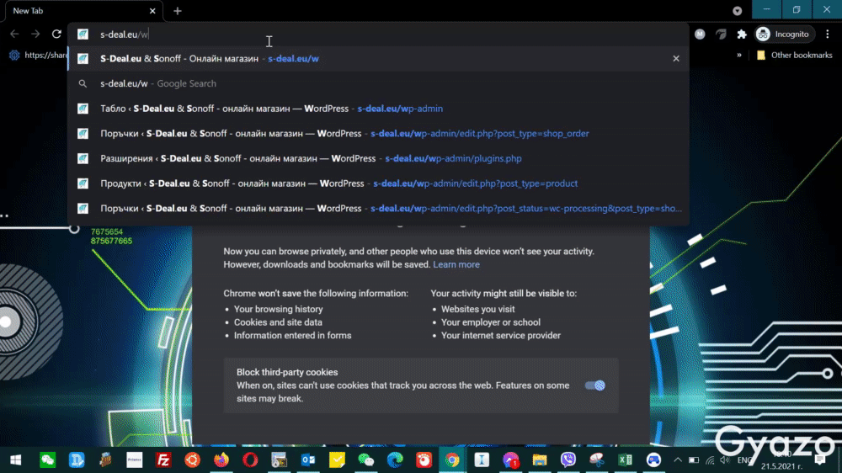Click the volume speaker tray icon

point(725,460)
